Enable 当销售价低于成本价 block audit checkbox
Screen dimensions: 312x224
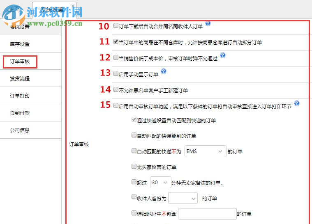tap(116, 57)
